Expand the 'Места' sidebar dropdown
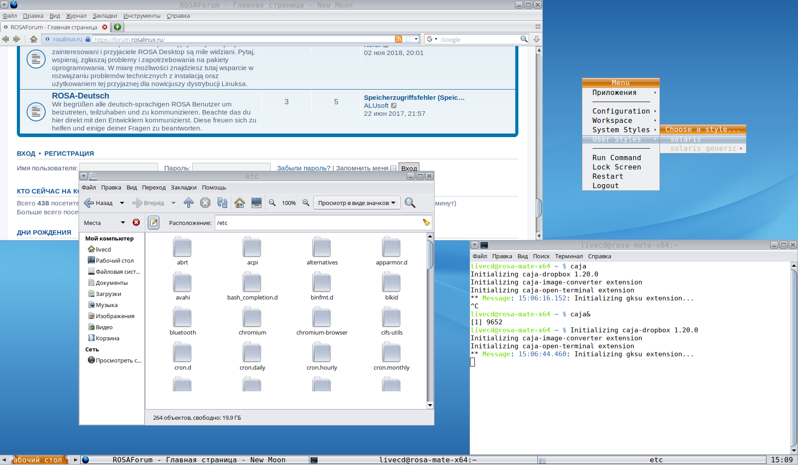Screen dimensions: 798x465 tap(123, 223)
